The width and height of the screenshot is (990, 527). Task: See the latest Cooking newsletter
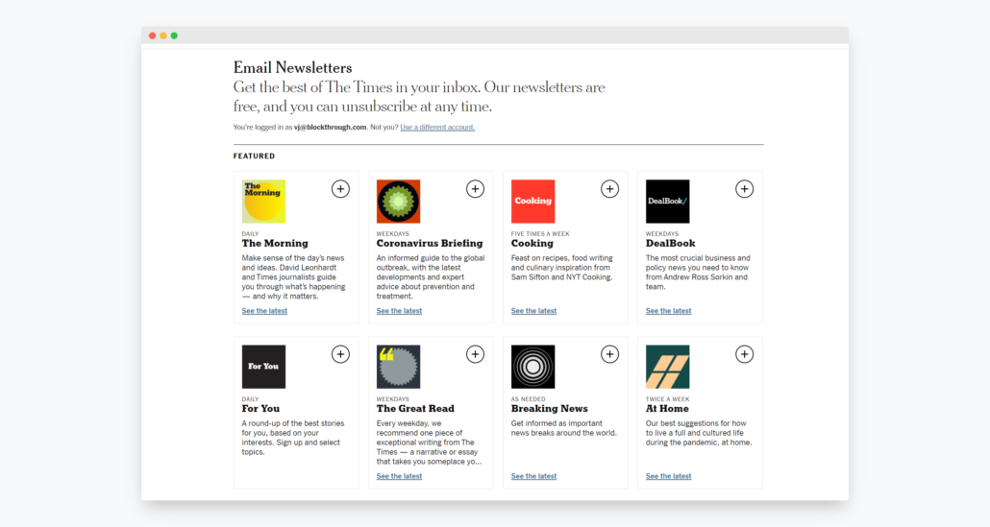coord(533,311)
